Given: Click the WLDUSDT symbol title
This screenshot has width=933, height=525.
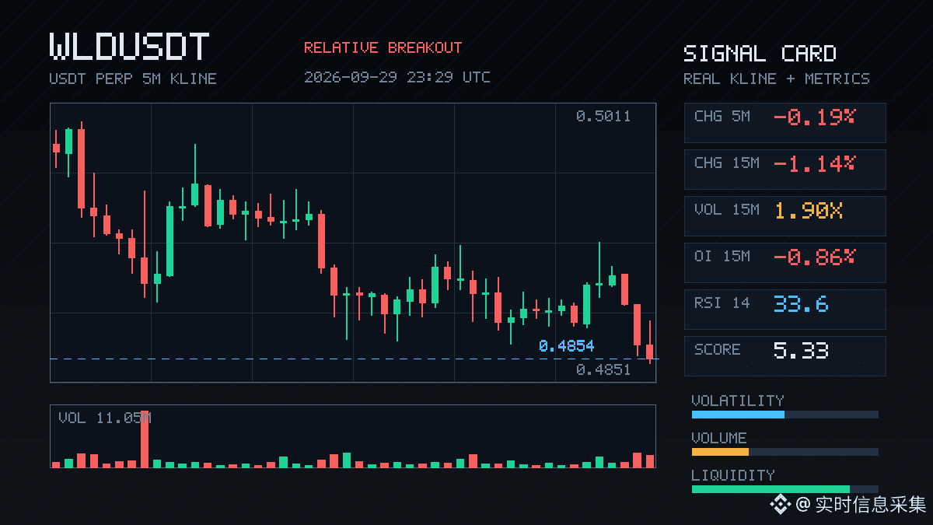Looking at the screenshot, I should pos(130,47).
